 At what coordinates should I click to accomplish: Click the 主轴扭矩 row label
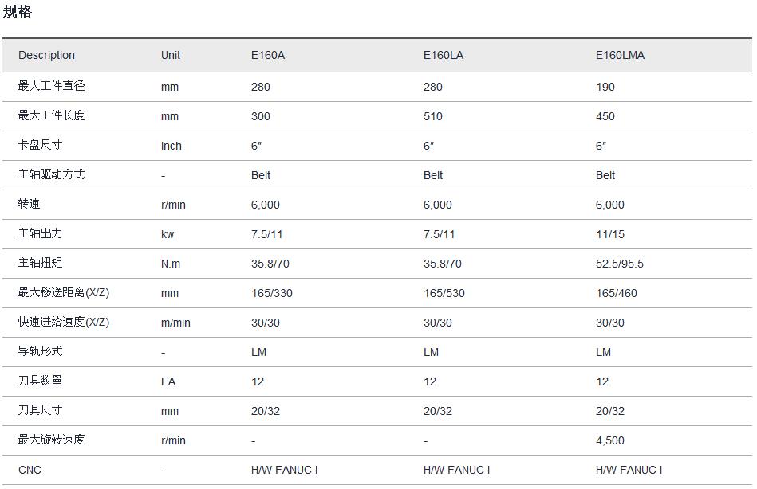(40, 263)
